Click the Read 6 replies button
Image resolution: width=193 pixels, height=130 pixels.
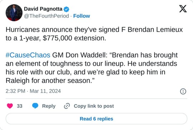[x=96, y=119]
